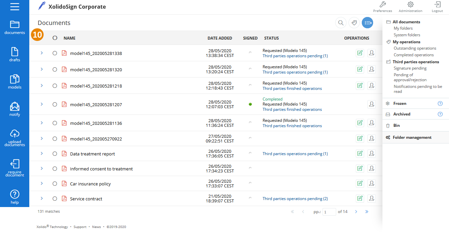Toggle select-all radio in table header
Screen dimensions: 449x232
(x=55, y=38)
